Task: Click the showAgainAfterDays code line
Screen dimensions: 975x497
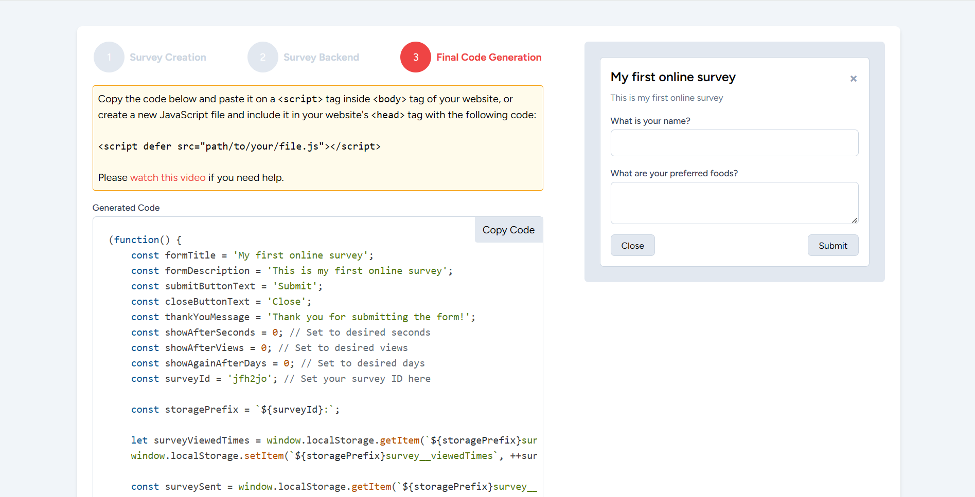Action: click(278, 363)
